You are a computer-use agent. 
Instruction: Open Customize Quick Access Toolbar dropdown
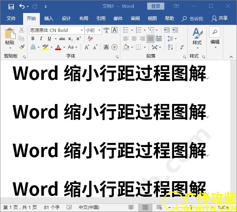coord(45,7)
